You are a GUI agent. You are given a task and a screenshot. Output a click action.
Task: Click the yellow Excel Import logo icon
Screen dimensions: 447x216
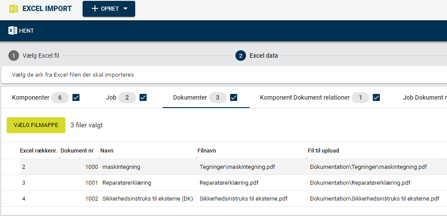[14, 8]
